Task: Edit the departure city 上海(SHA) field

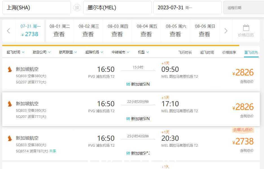Action: pos(36,8)
